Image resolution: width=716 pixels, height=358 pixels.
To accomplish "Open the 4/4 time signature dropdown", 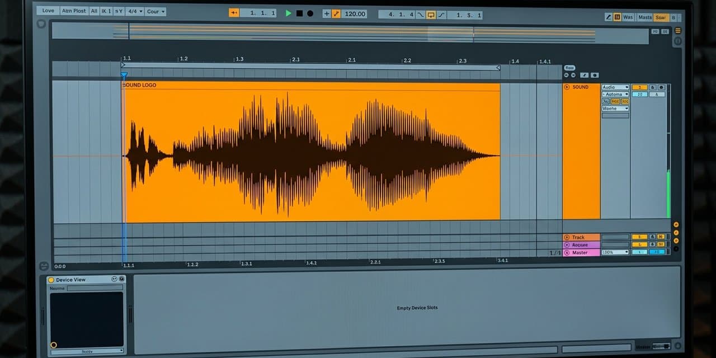I will pyautogui.click(x=135, y=11).
